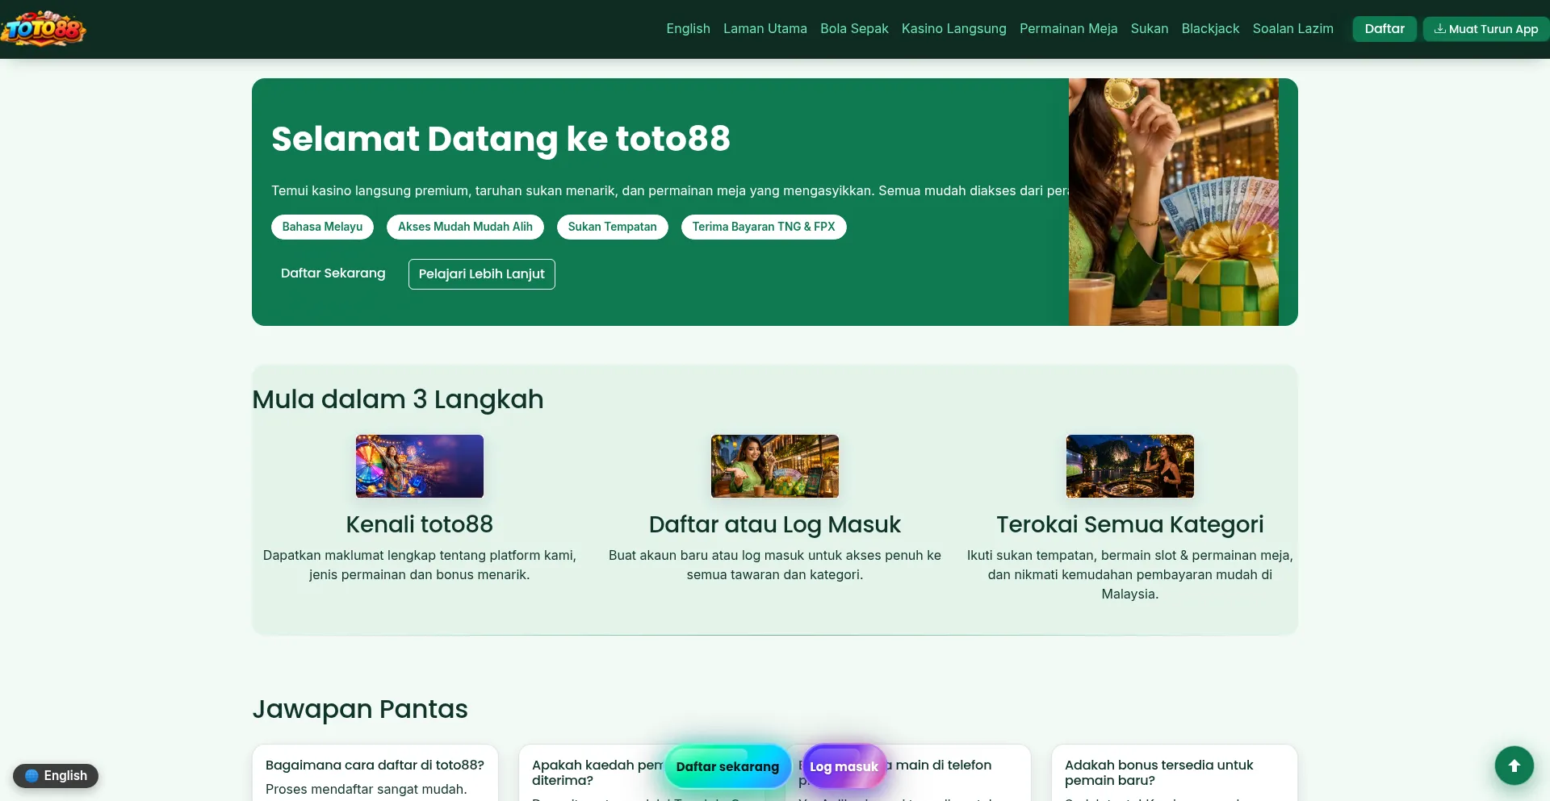Viewport: 1550px width, 801px height.
Task: Click the Mula dalam 3 Langkah heading
Action: click(398, 399)
